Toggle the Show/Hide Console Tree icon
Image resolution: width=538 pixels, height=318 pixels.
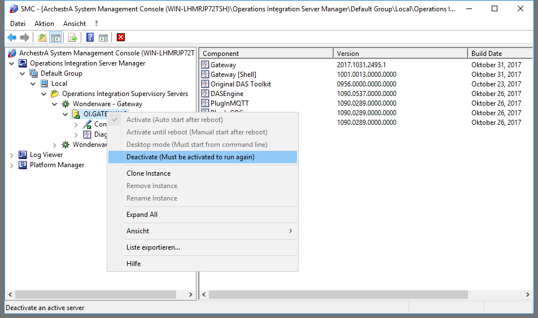55,38
